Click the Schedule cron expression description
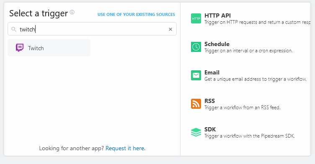 248,51
